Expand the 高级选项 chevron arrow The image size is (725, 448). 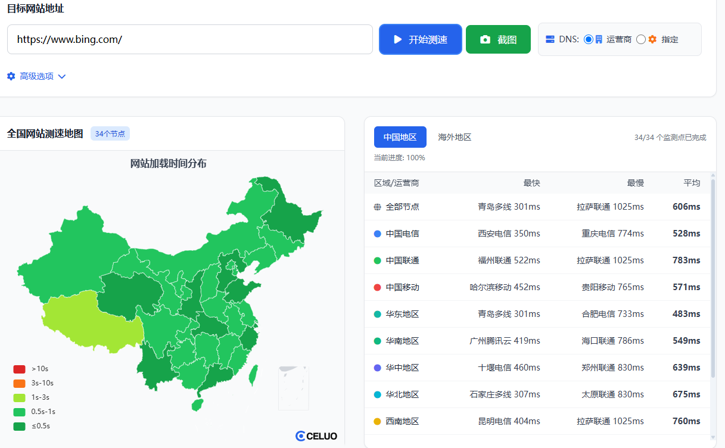pyautogui.click(x=62, y=76)
